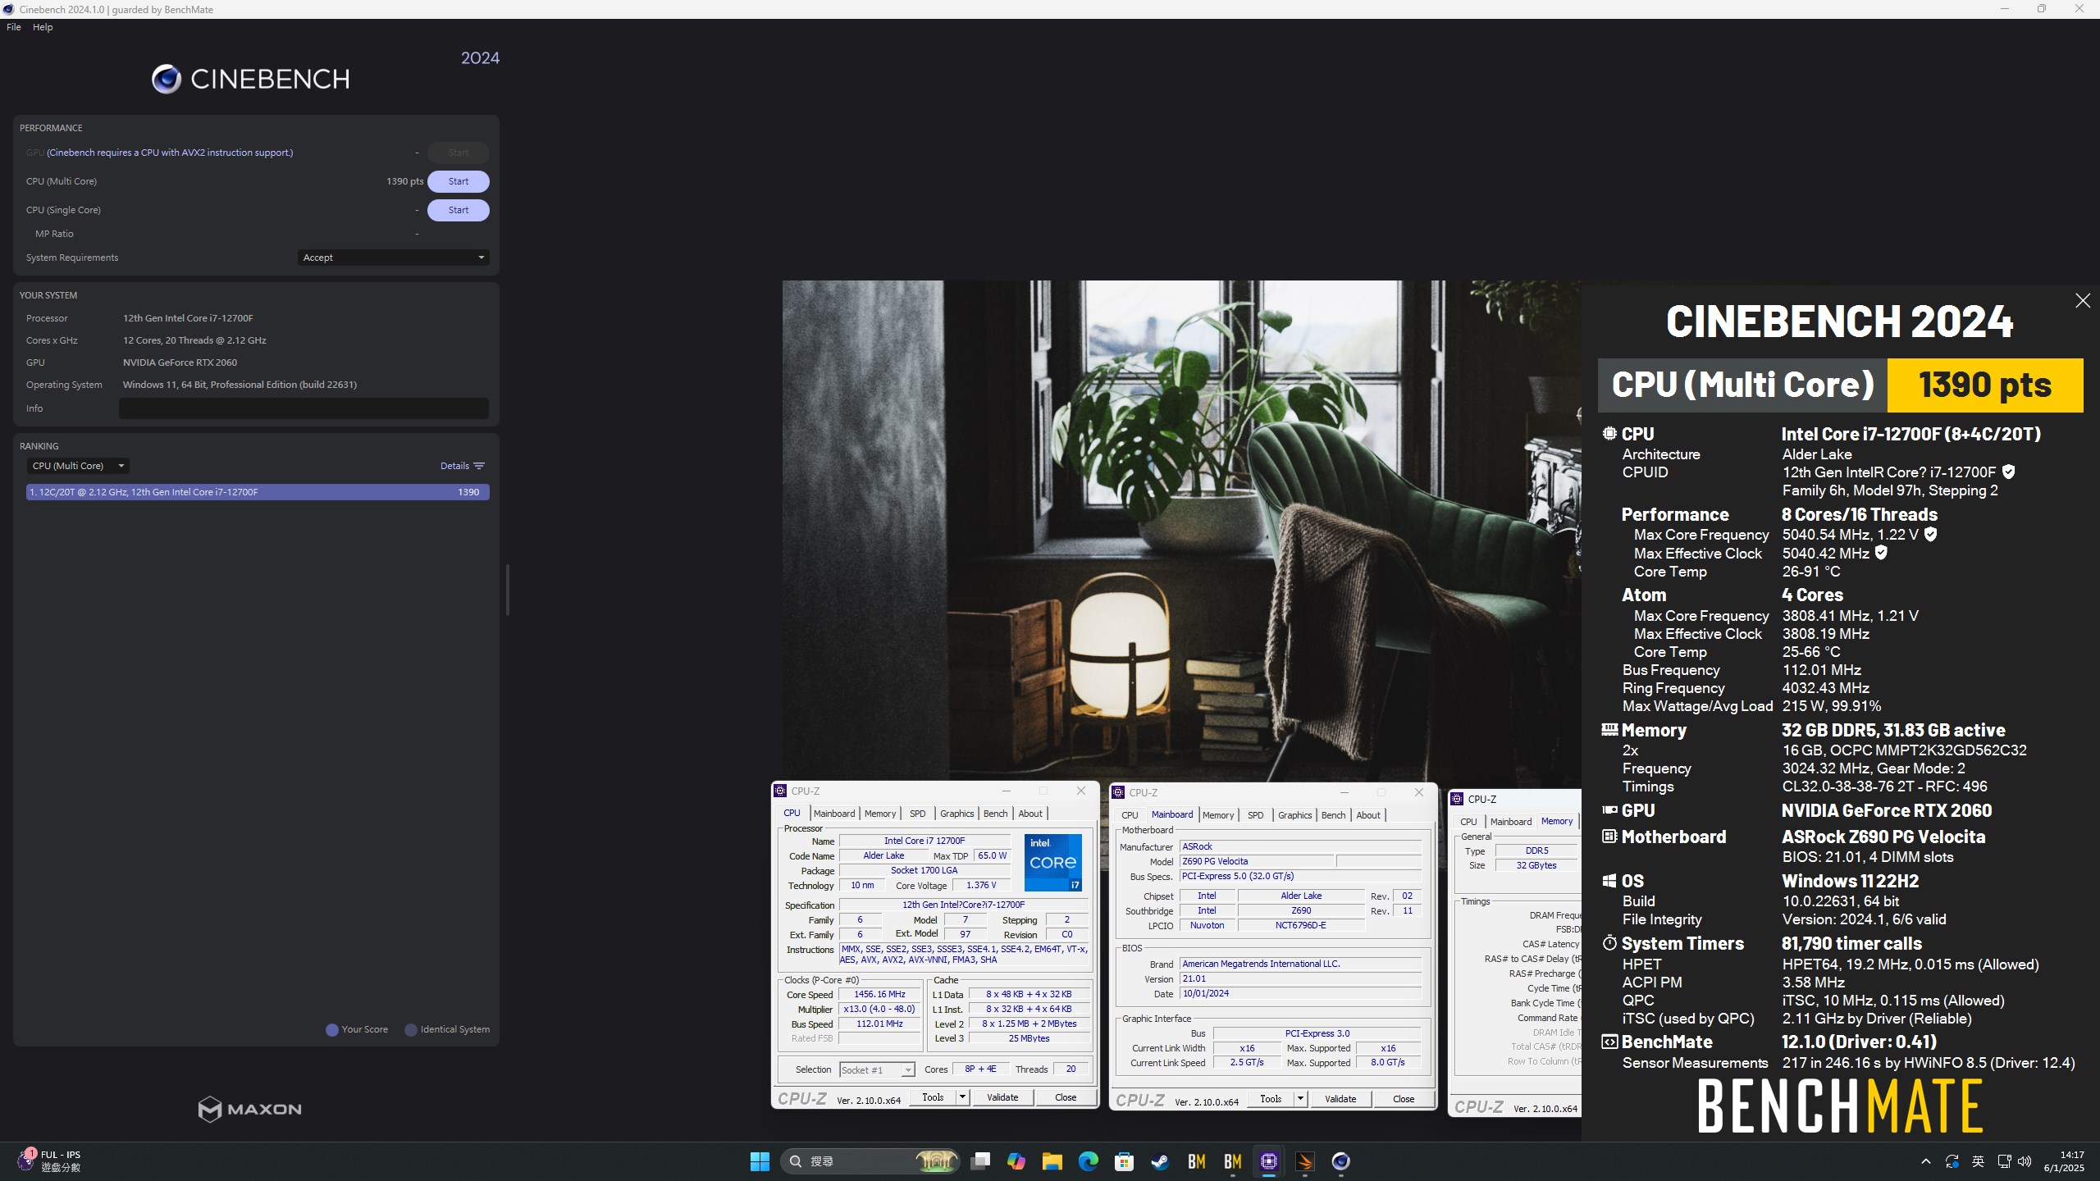The height and width of the screenshot is (1181, 2100).
Task: Open Microsoft Store from the taskbar
Action: click(x=1125, y=1161)
